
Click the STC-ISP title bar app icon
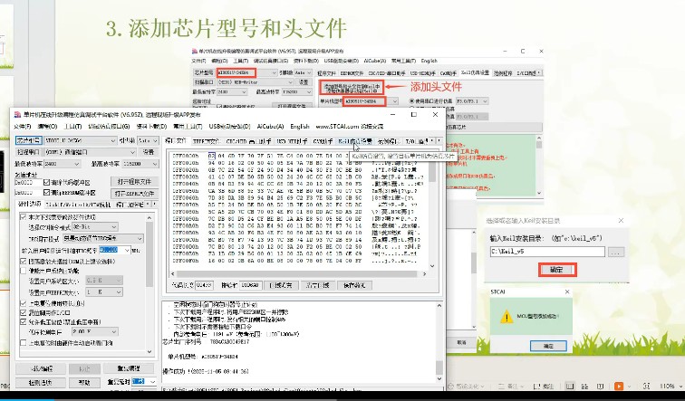coord(17,115)
